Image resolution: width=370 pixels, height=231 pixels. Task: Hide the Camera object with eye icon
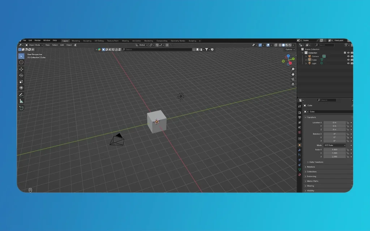348,56
